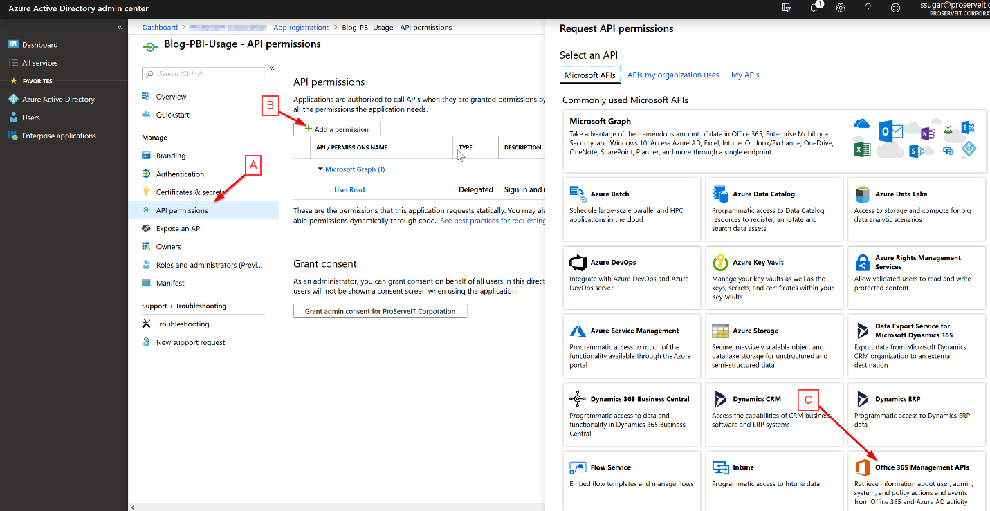Collapse the Microsoft Graph permissions group
This screenshot has height=511, width=990.
click(320, 169)
